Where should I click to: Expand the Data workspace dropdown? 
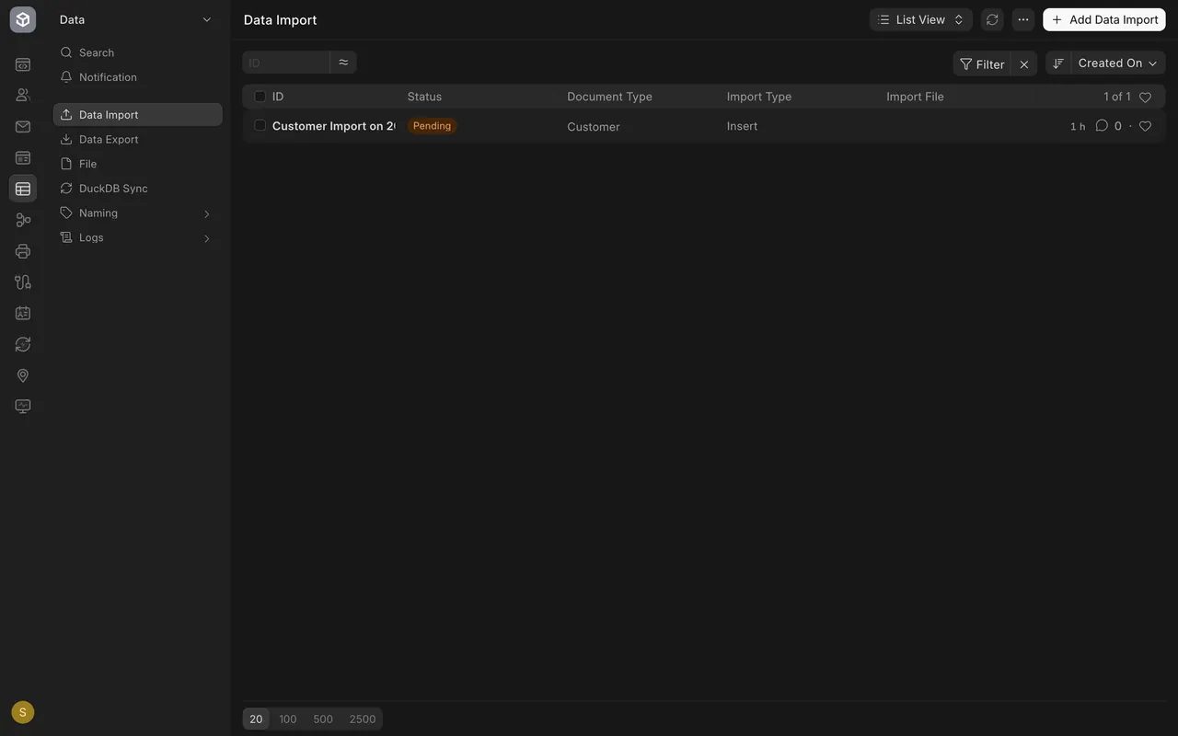[x=137, y=19]
